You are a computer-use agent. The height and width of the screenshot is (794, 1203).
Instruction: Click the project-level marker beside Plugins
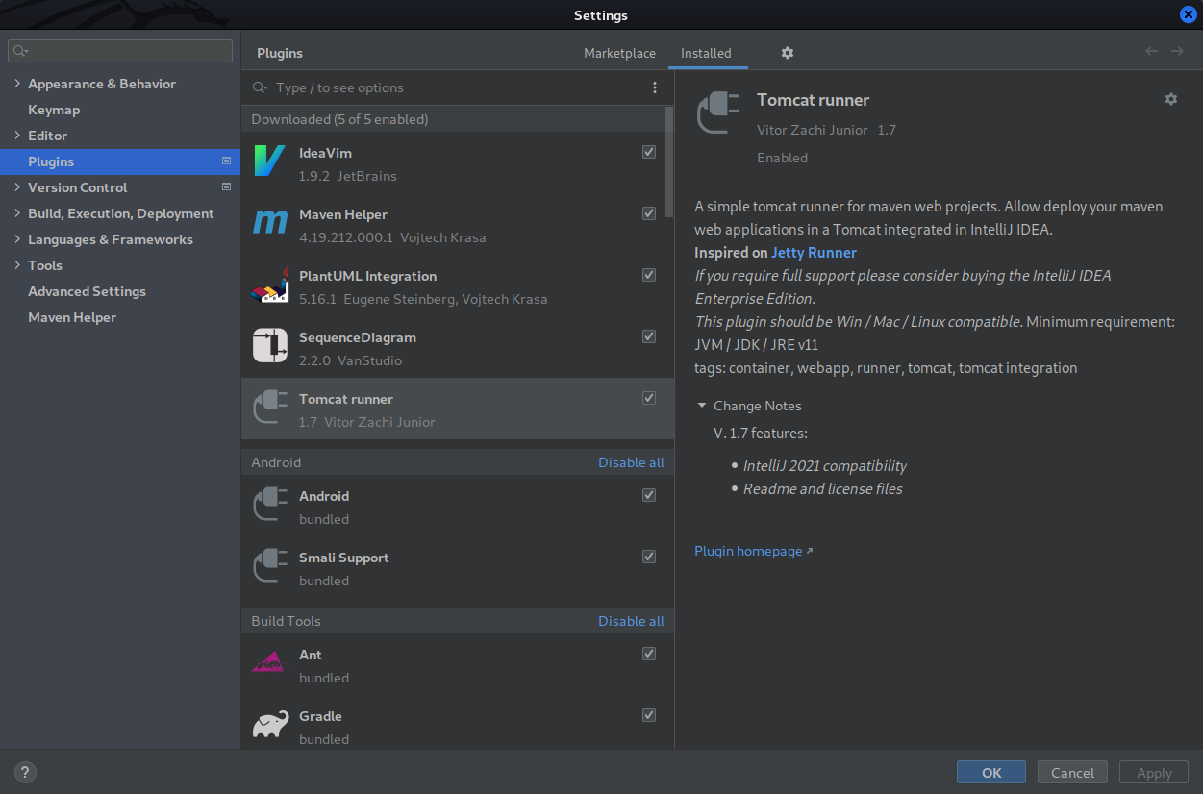(x=227, y=161)
